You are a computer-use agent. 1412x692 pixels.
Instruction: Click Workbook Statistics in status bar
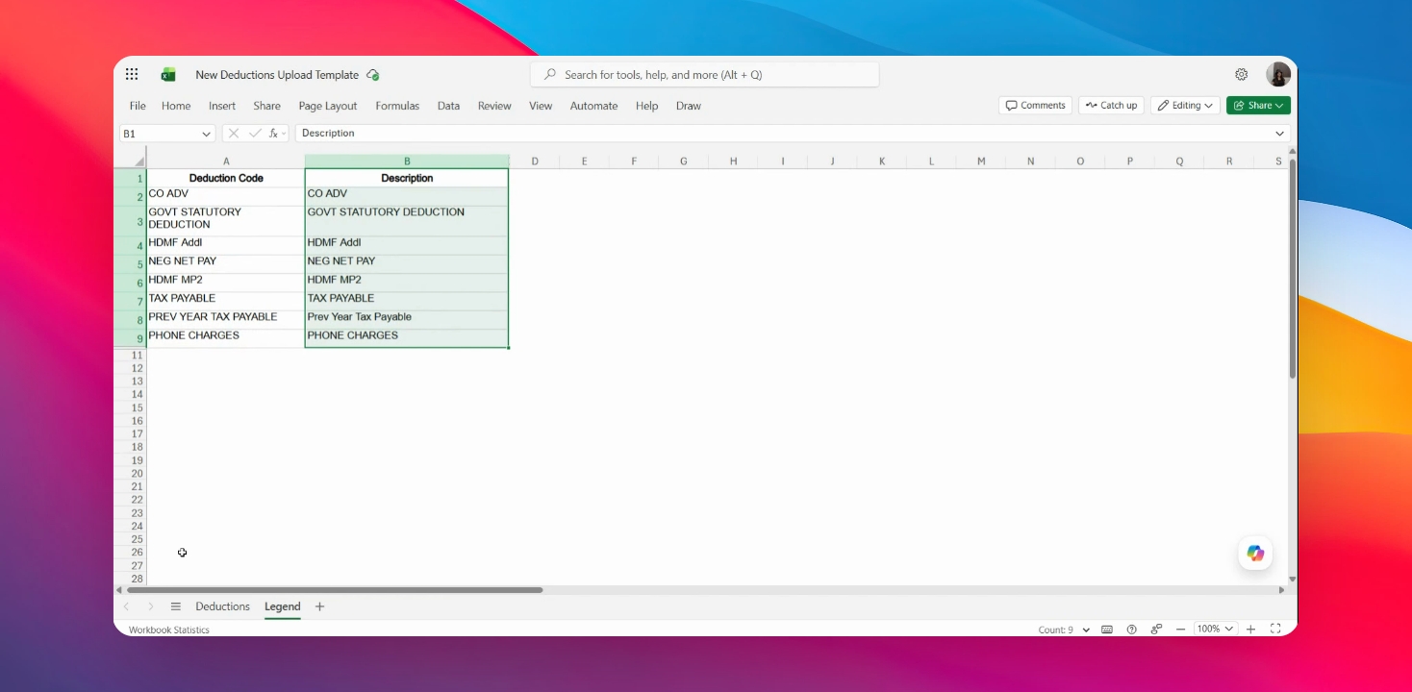(x=169, y=630)
